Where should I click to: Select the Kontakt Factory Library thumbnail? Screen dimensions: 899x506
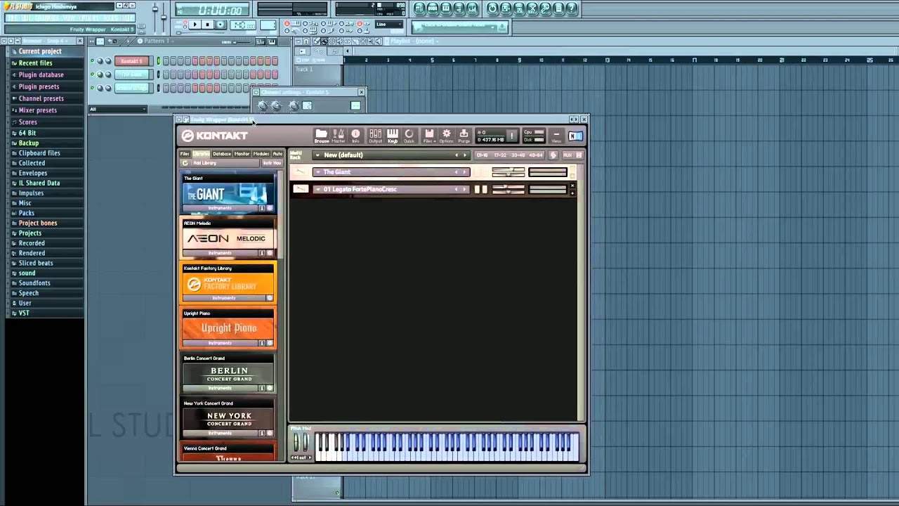(x=228, y=284)
